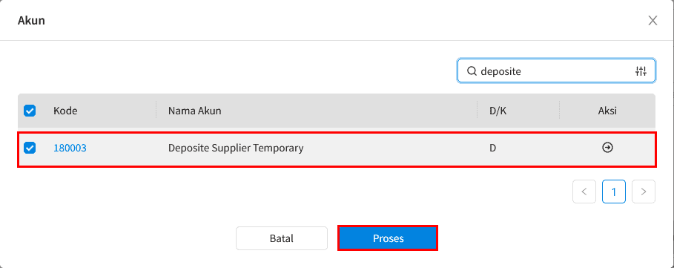Open the search filter options sliders icon

tap(641, 71)
